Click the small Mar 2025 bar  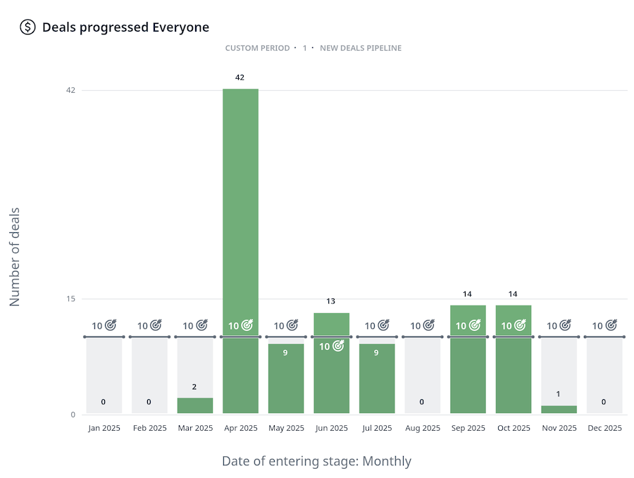194,405
